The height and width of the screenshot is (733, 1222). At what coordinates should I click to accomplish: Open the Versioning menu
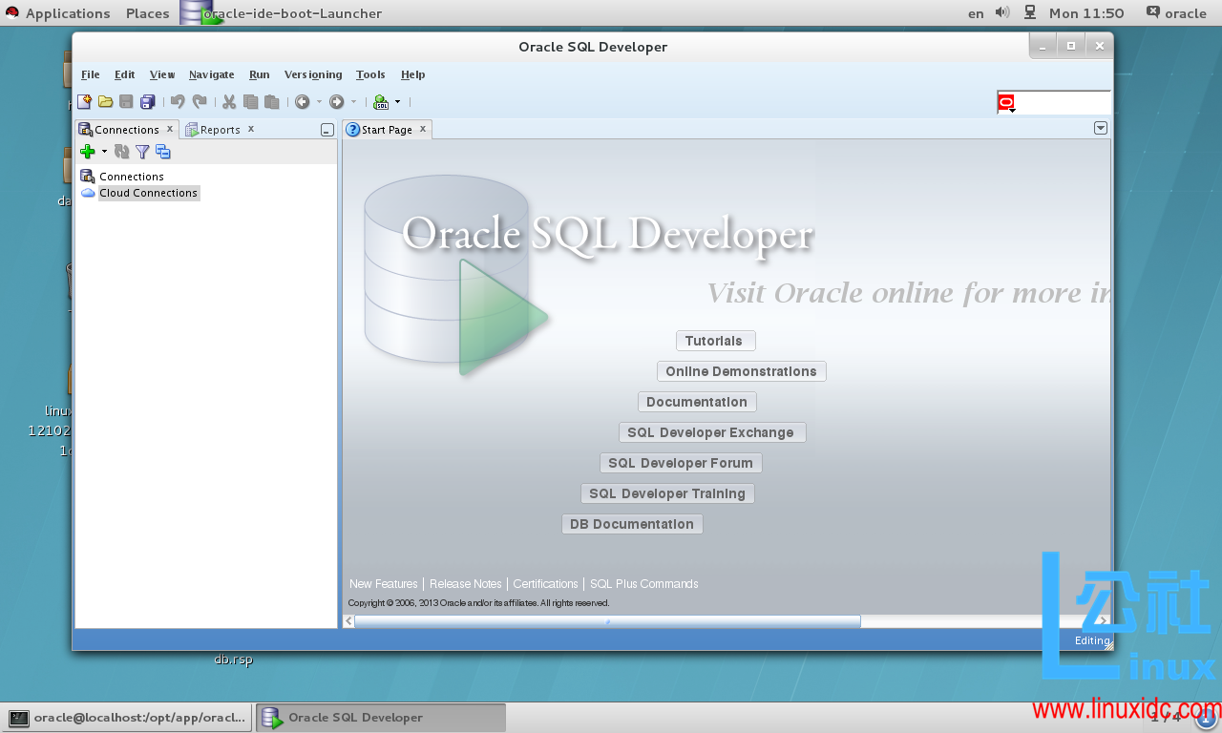point(313,74)
